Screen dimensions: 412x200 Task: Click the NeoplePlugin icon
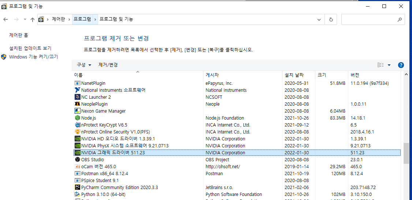pyautogui.click(x=77, y=104)
